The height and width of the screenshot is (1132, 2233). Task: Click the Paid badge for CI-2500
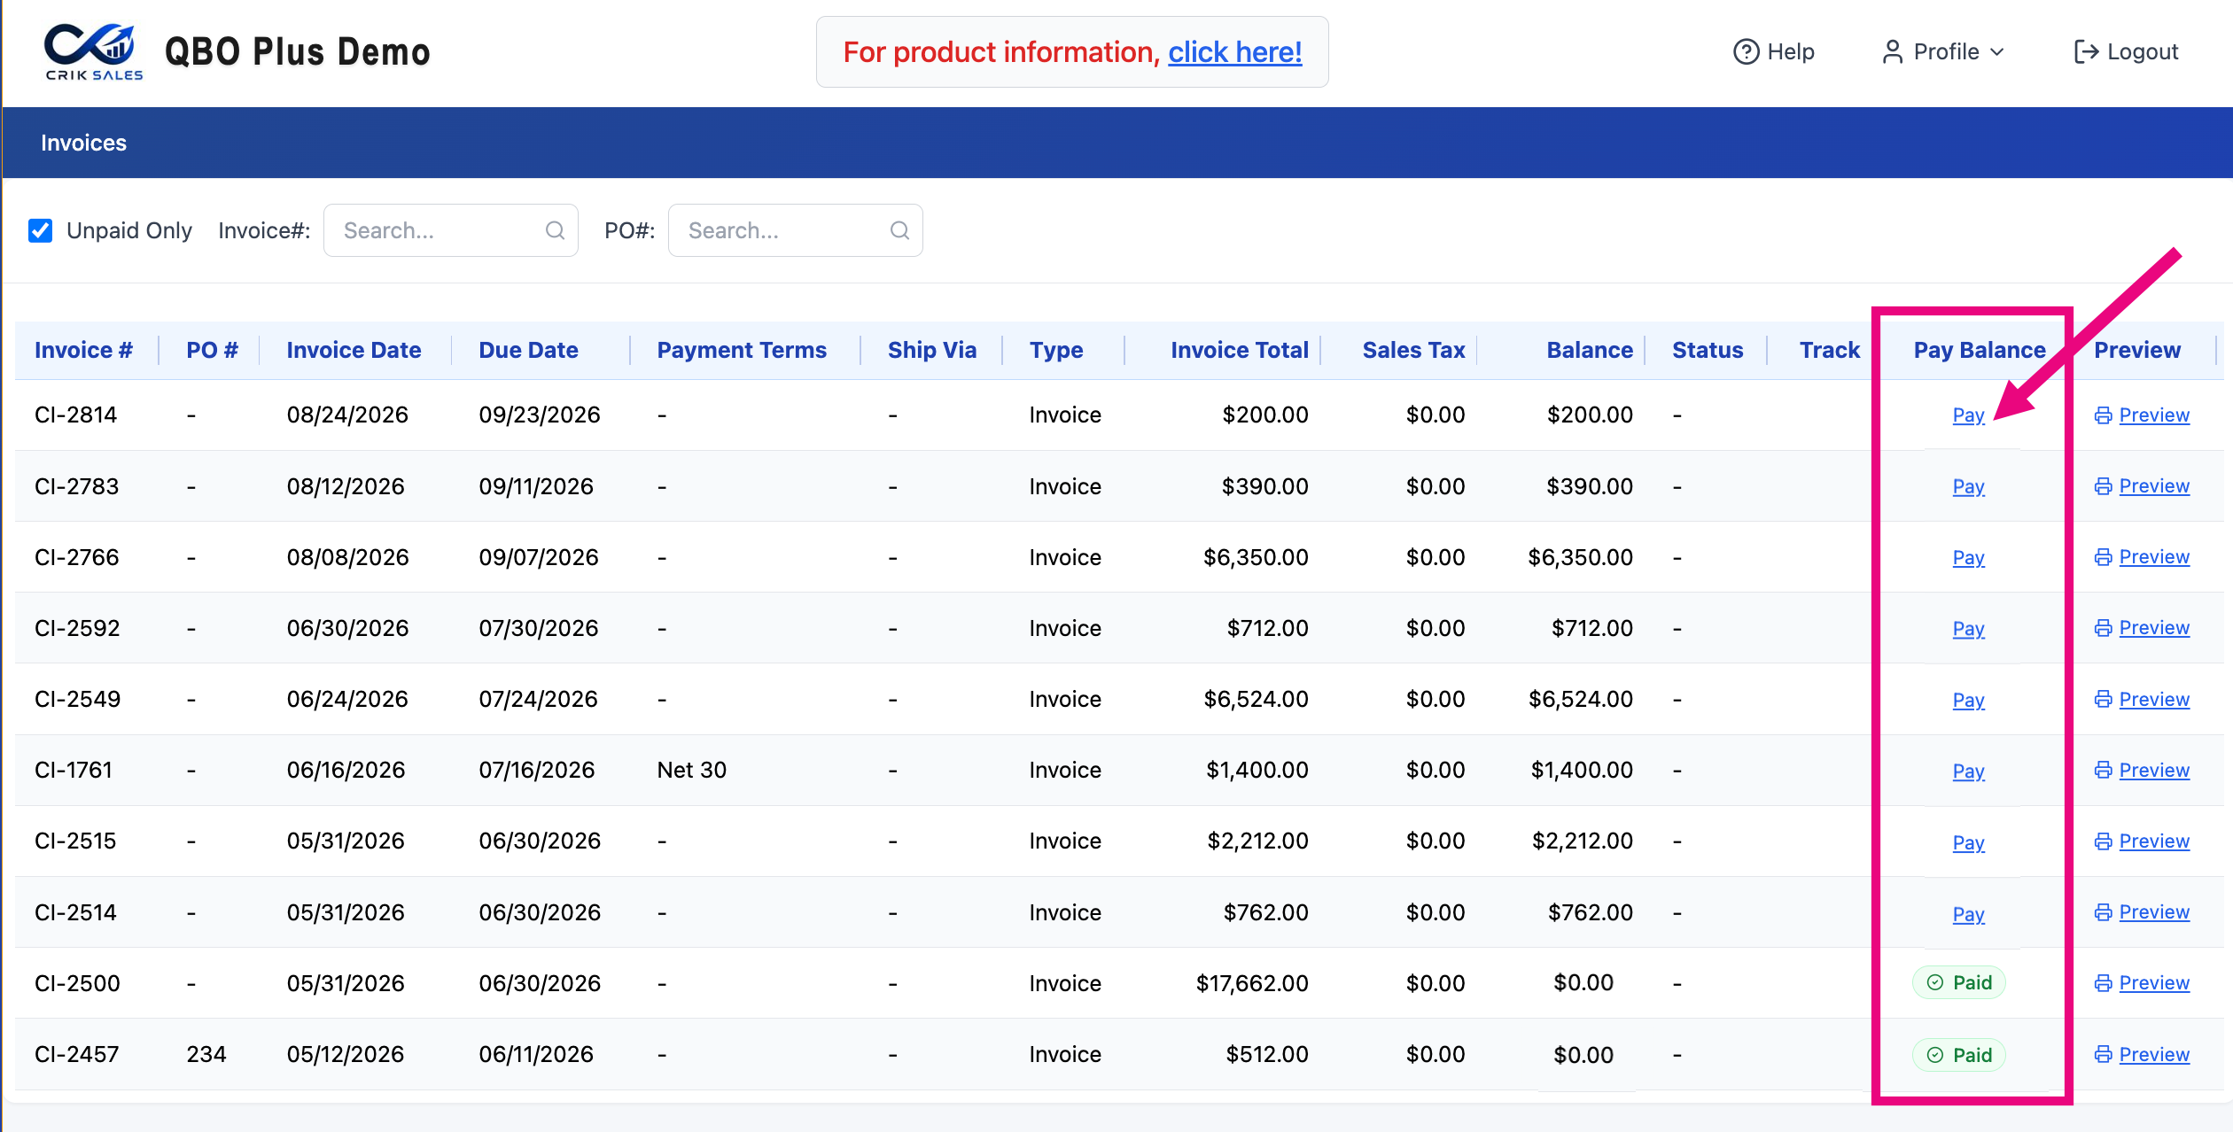pos(1959,982)
